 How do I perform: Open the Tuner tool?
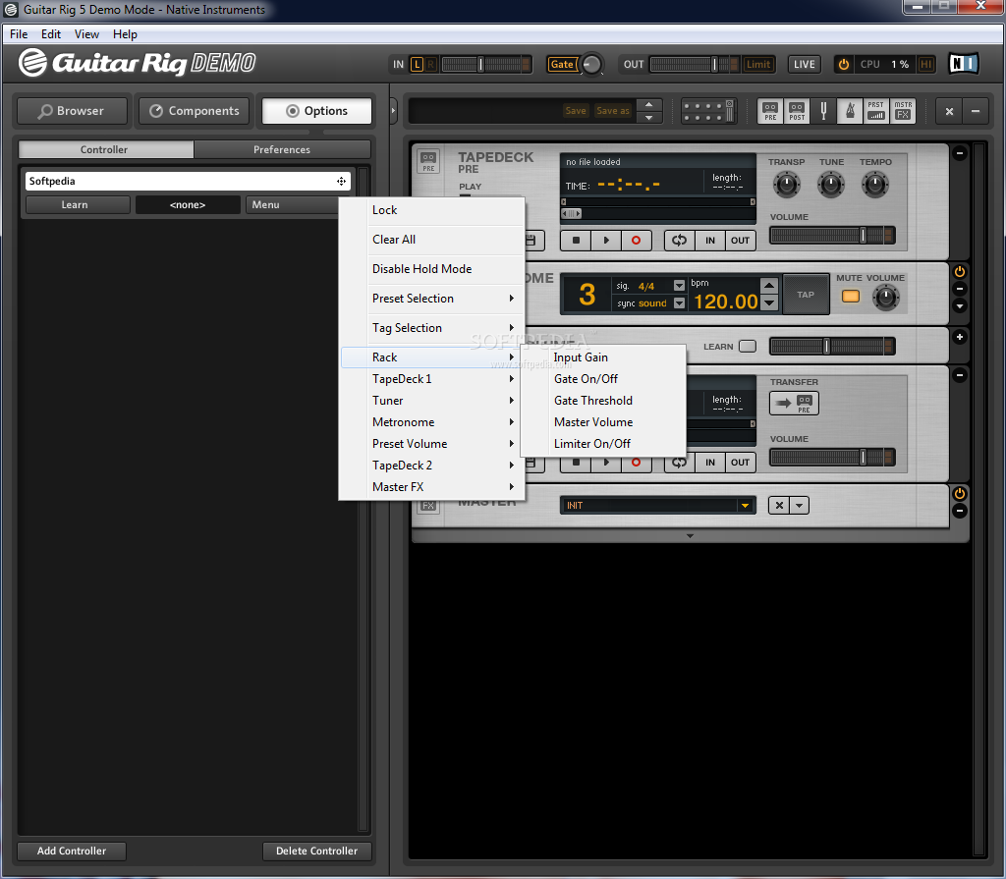pyautogui.click(x=823, y=111)
